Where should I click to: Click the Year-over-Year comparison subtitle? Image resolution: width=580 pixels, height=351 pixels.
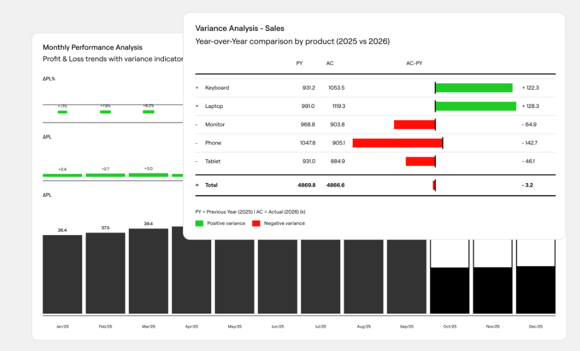(292, 41)
